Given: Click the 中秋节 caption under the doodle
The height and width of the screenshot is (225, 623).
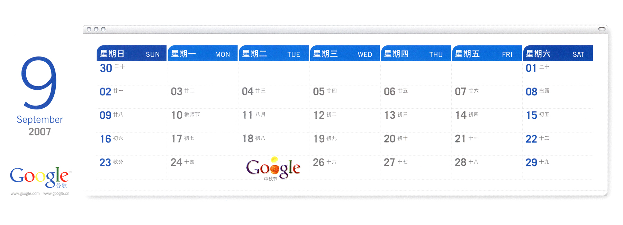Looking at the screenshot, I should pos(271,179).
